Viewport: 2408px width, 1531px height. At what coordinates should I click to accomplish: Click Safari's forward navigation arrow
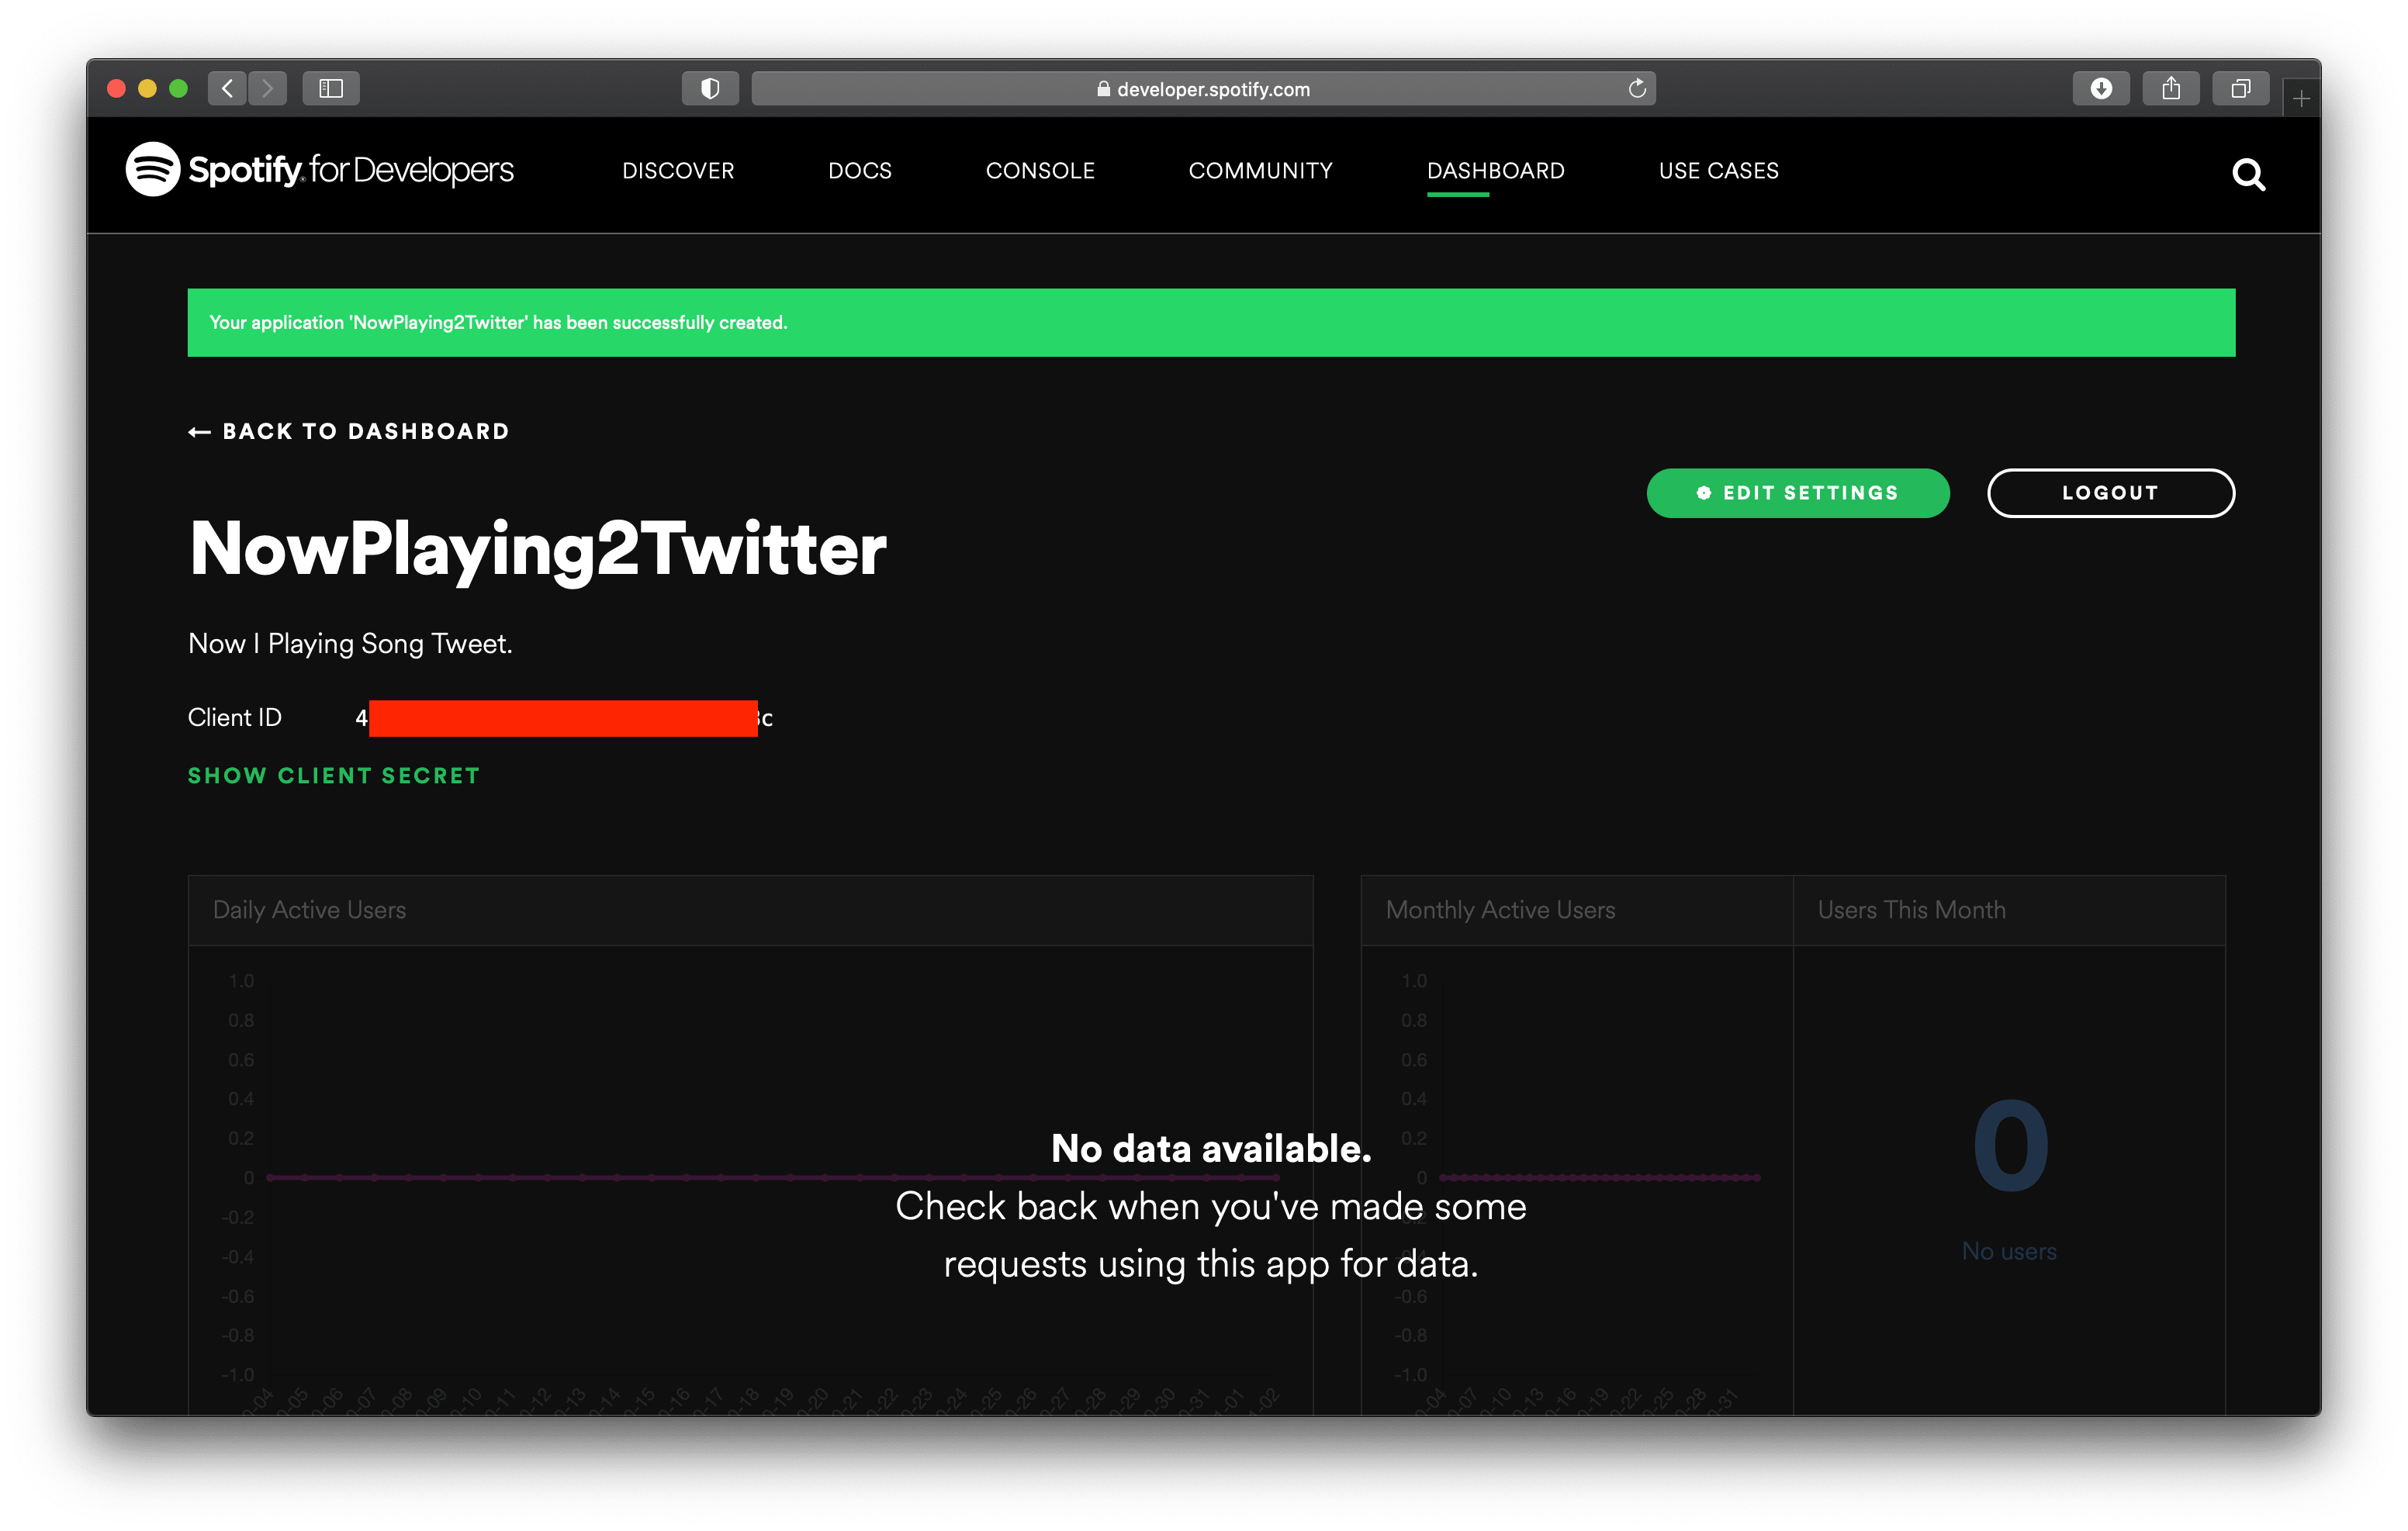point(267,88)
